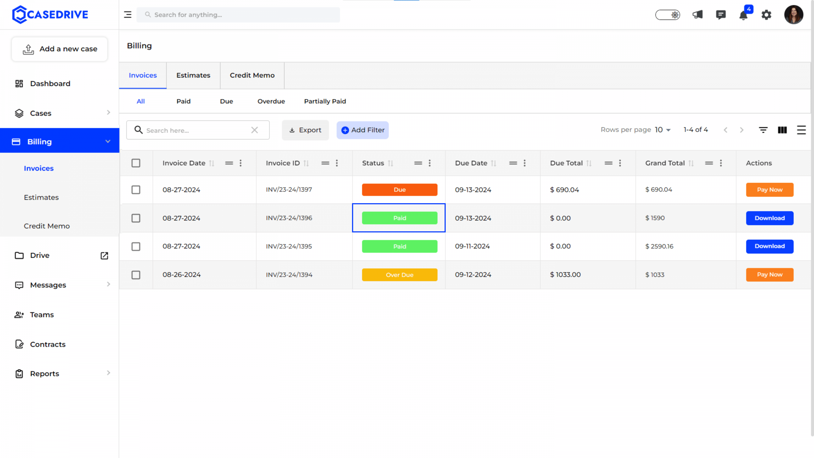Expand Messages sidebar chevron
The width and height of the screenshot is (814, 458).
click(108, 284)
